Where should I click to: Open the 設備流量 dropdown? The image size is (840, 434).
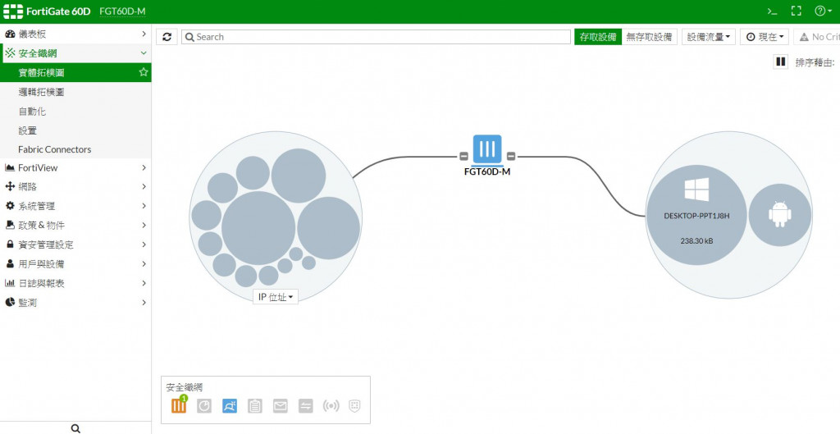pos(708,37)
